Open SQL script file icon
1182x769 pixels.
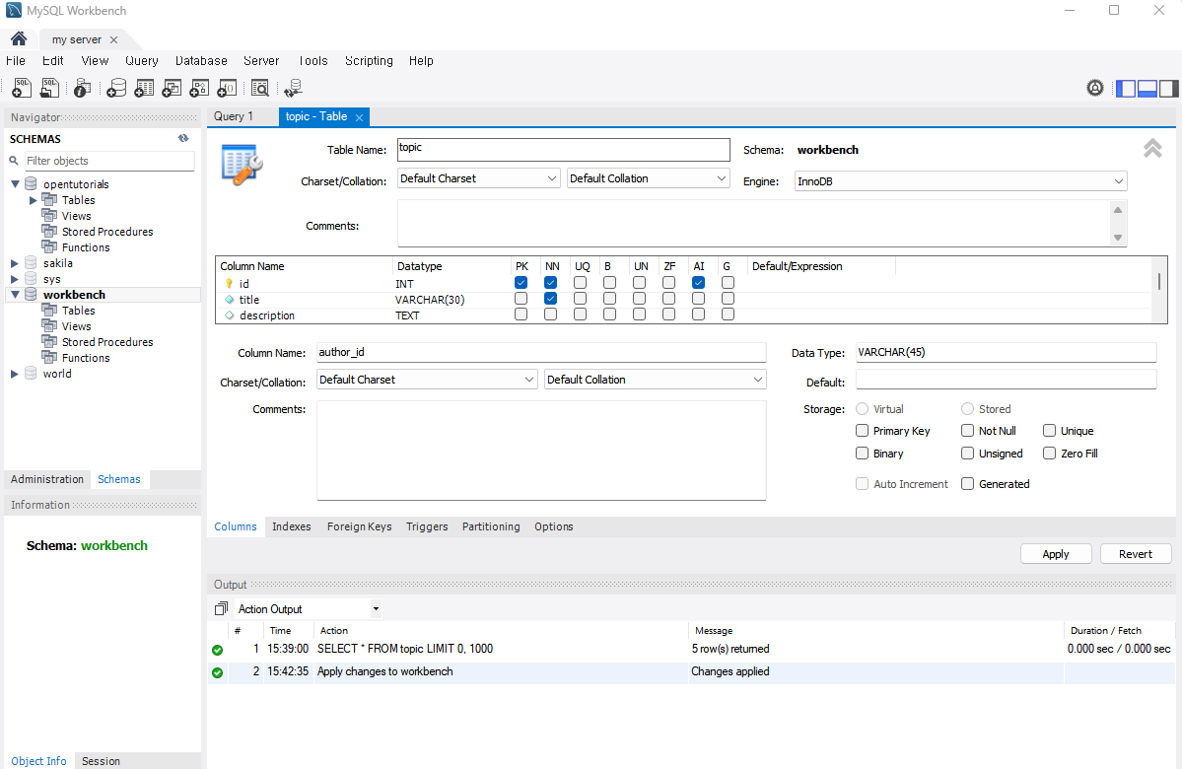[49, 88]
